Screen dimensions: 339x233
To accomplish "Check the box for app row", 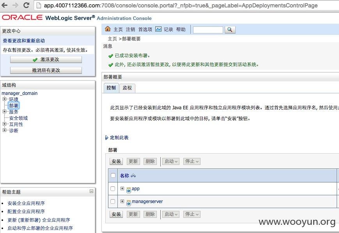I will click(x=113, y=188).
